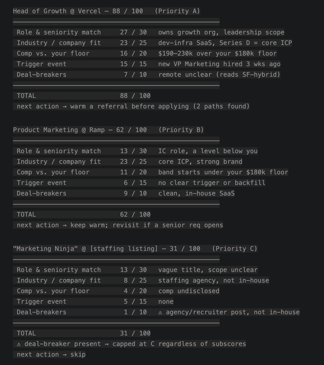The height and width of the screenshot is (365, 324).
Task: Click new VP Marketing hired 3 wks ago
Action: 219,64
